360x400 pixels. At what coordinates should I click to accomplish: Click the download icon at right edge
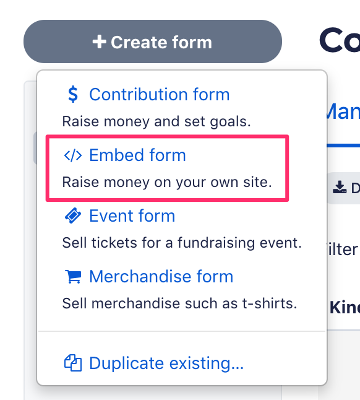coord(340,187)
